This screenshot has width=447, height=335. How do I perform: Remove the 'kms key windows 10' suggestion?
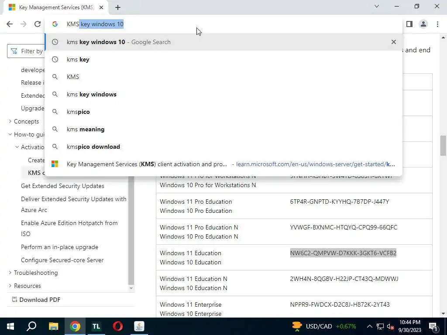click(394, 42)
